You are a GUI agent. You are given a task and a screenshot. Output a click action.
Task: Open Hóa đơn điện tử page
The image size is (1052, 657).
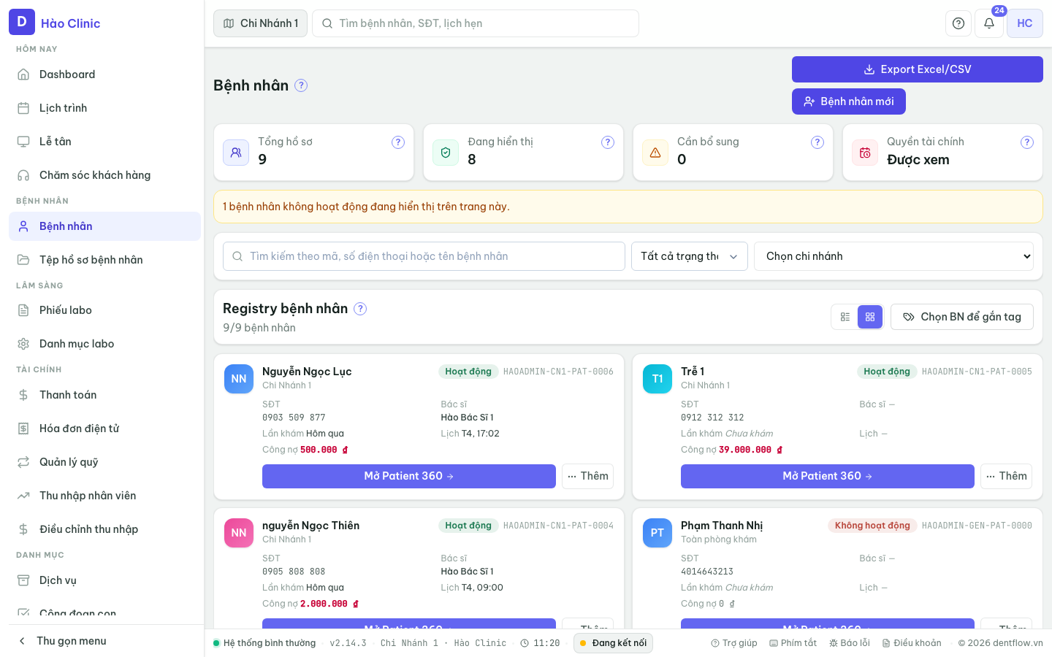[104, 429]
